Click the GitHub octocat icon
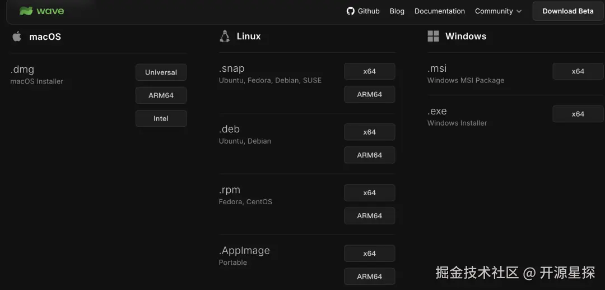 351,11
